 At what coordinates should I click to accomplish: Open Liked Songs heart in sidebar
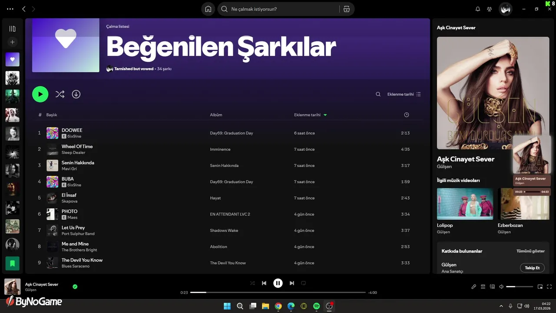click(x=12, y=60)
